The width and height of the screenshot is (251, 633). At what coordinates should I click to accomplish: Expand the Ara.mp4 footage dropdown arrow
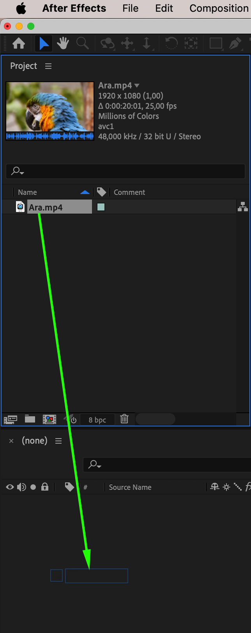(137, 86)
